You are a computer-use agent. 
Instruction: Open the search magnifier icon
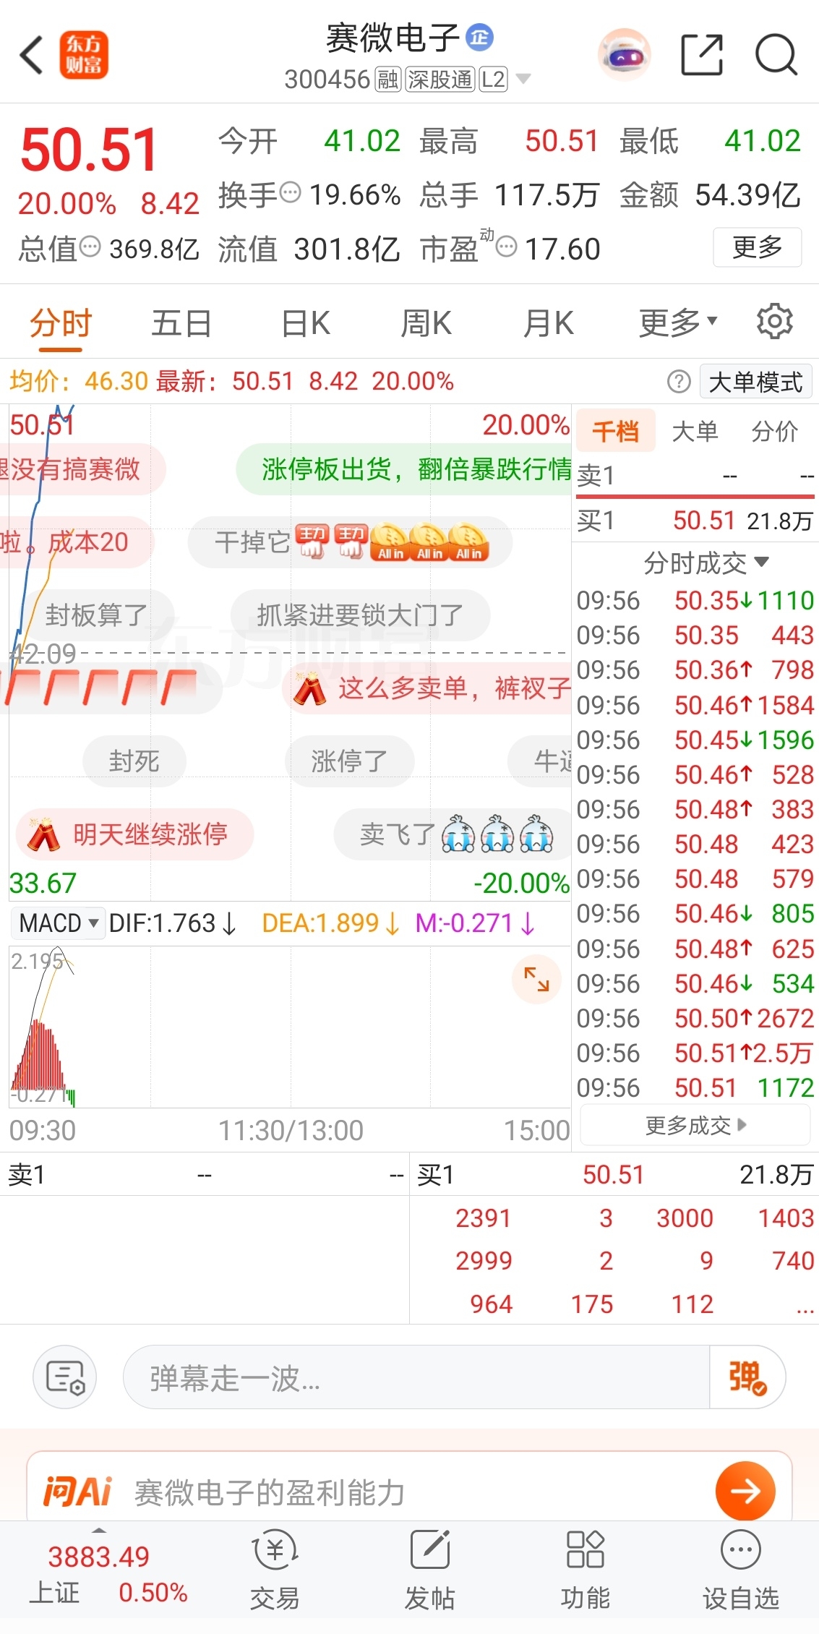coord(776,55)
